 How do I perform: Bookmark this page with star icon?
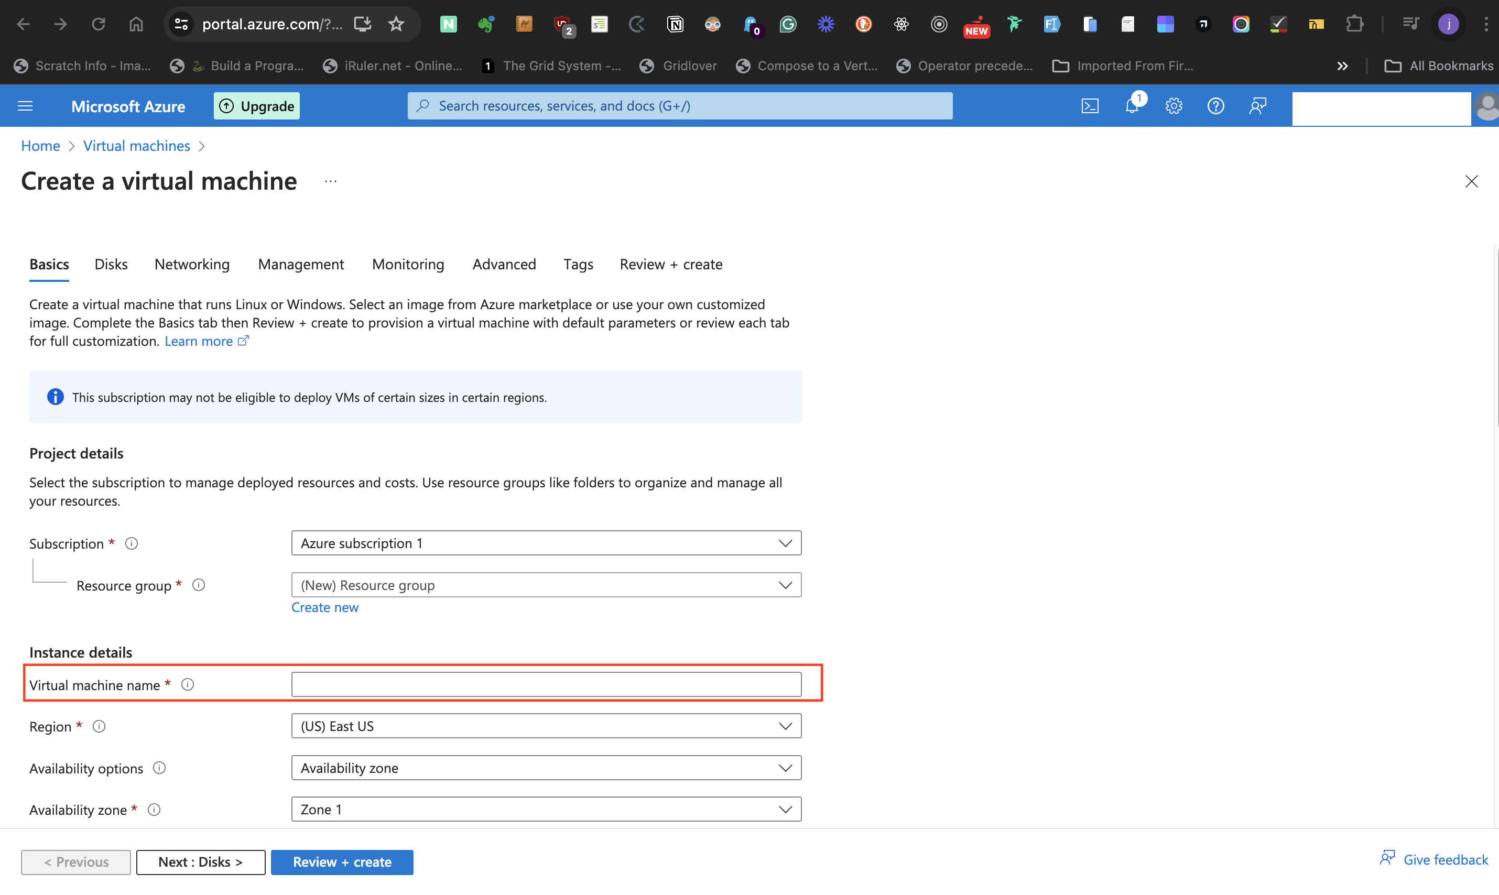396,24
